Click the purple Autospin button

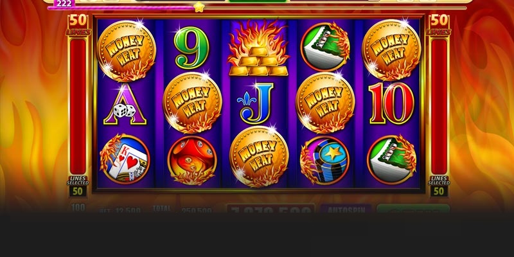[346, 209]
